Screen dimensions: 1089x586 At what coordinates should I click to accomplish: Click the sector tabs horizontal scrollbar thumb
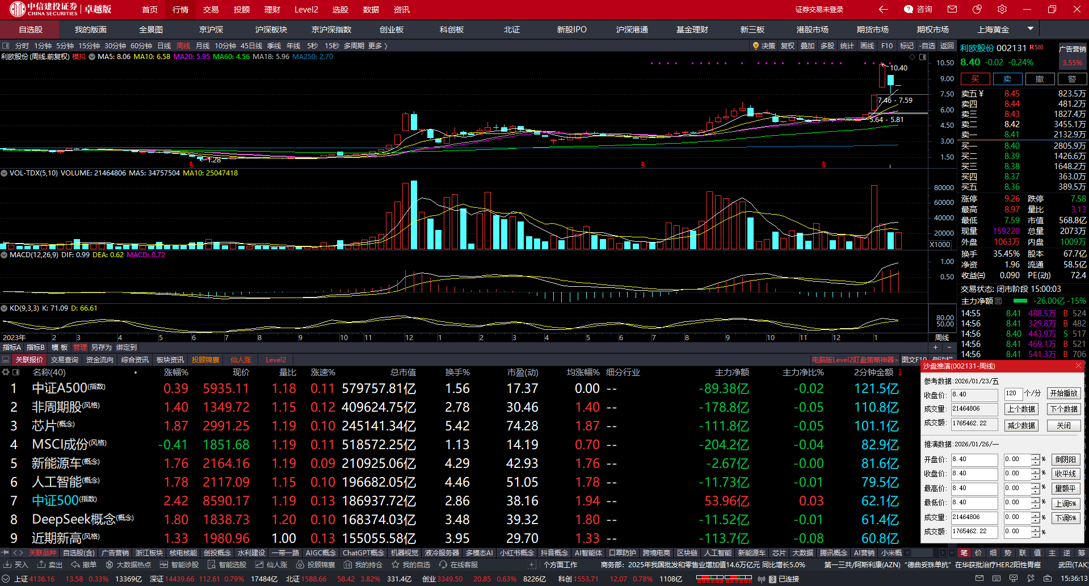pyautogui.click(x=922, y=553)
